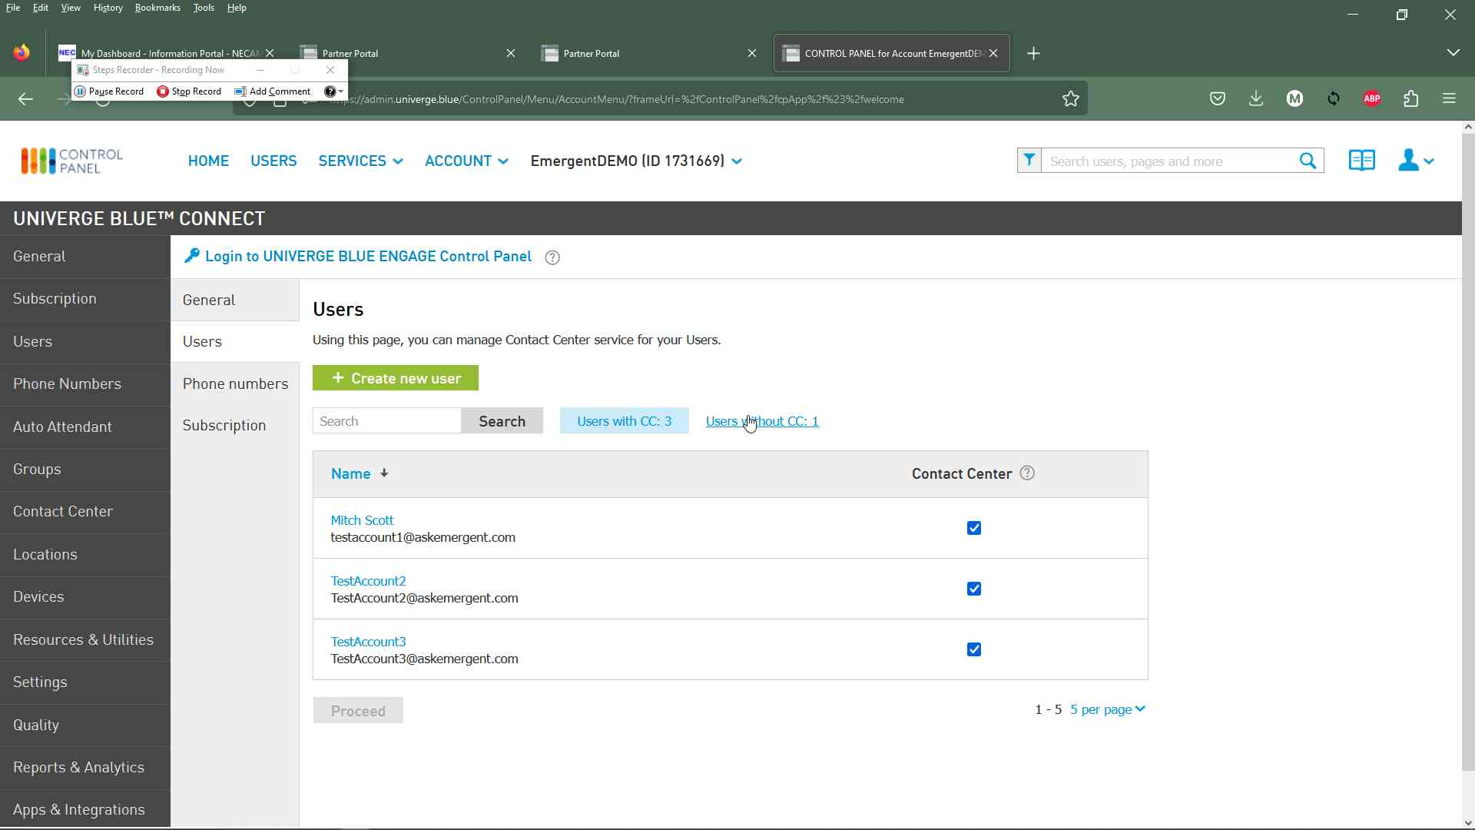Click the Search button beside search box
This screenshot has width=1475, height=830.
pos(502,421)
